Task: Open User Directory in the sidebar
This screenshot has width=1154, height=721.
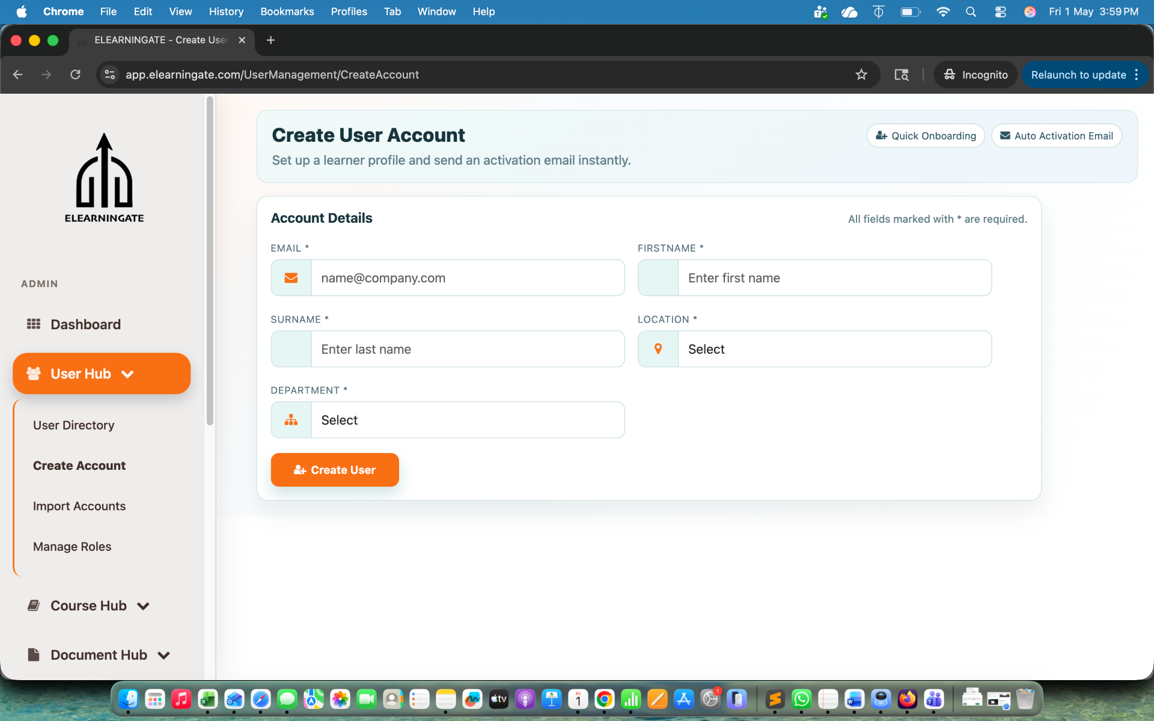Action: click(73, 425)
